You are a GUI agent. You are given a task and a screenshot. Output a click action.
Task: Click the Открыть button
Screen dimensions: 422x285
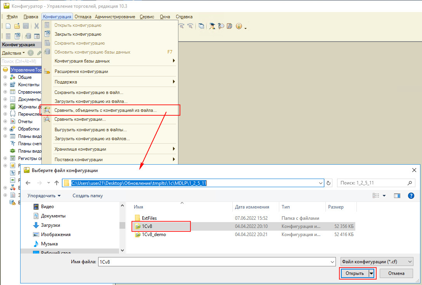tap(355, 273)
